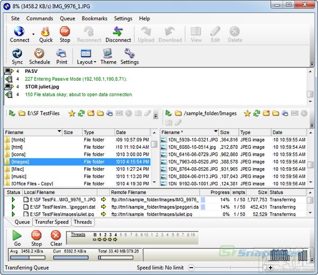
Task: Refresh the remote file list
Action: (x=257, y=113)
